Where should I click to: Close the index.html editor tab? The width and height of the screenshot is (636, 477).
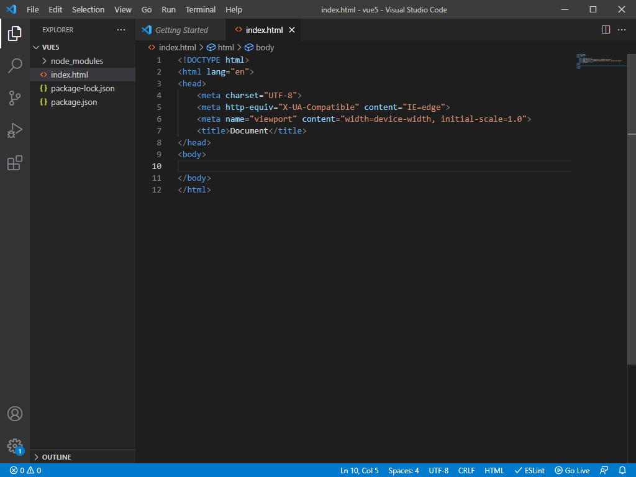click(292, 30)
